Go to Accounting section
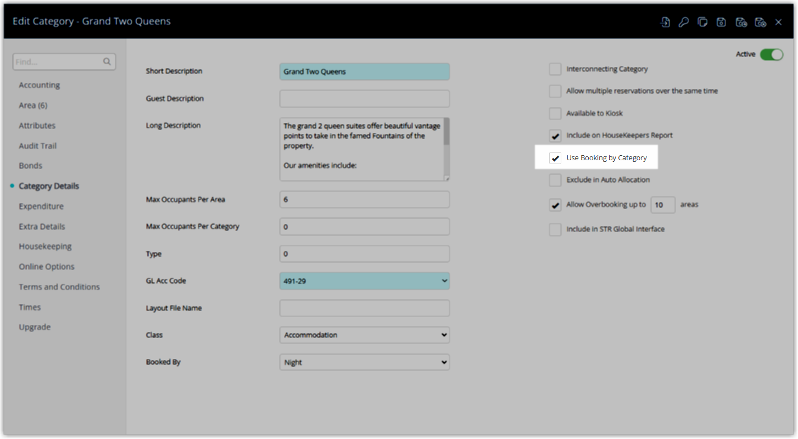Screen dimensions: 798x439 [x=40, y=85]
